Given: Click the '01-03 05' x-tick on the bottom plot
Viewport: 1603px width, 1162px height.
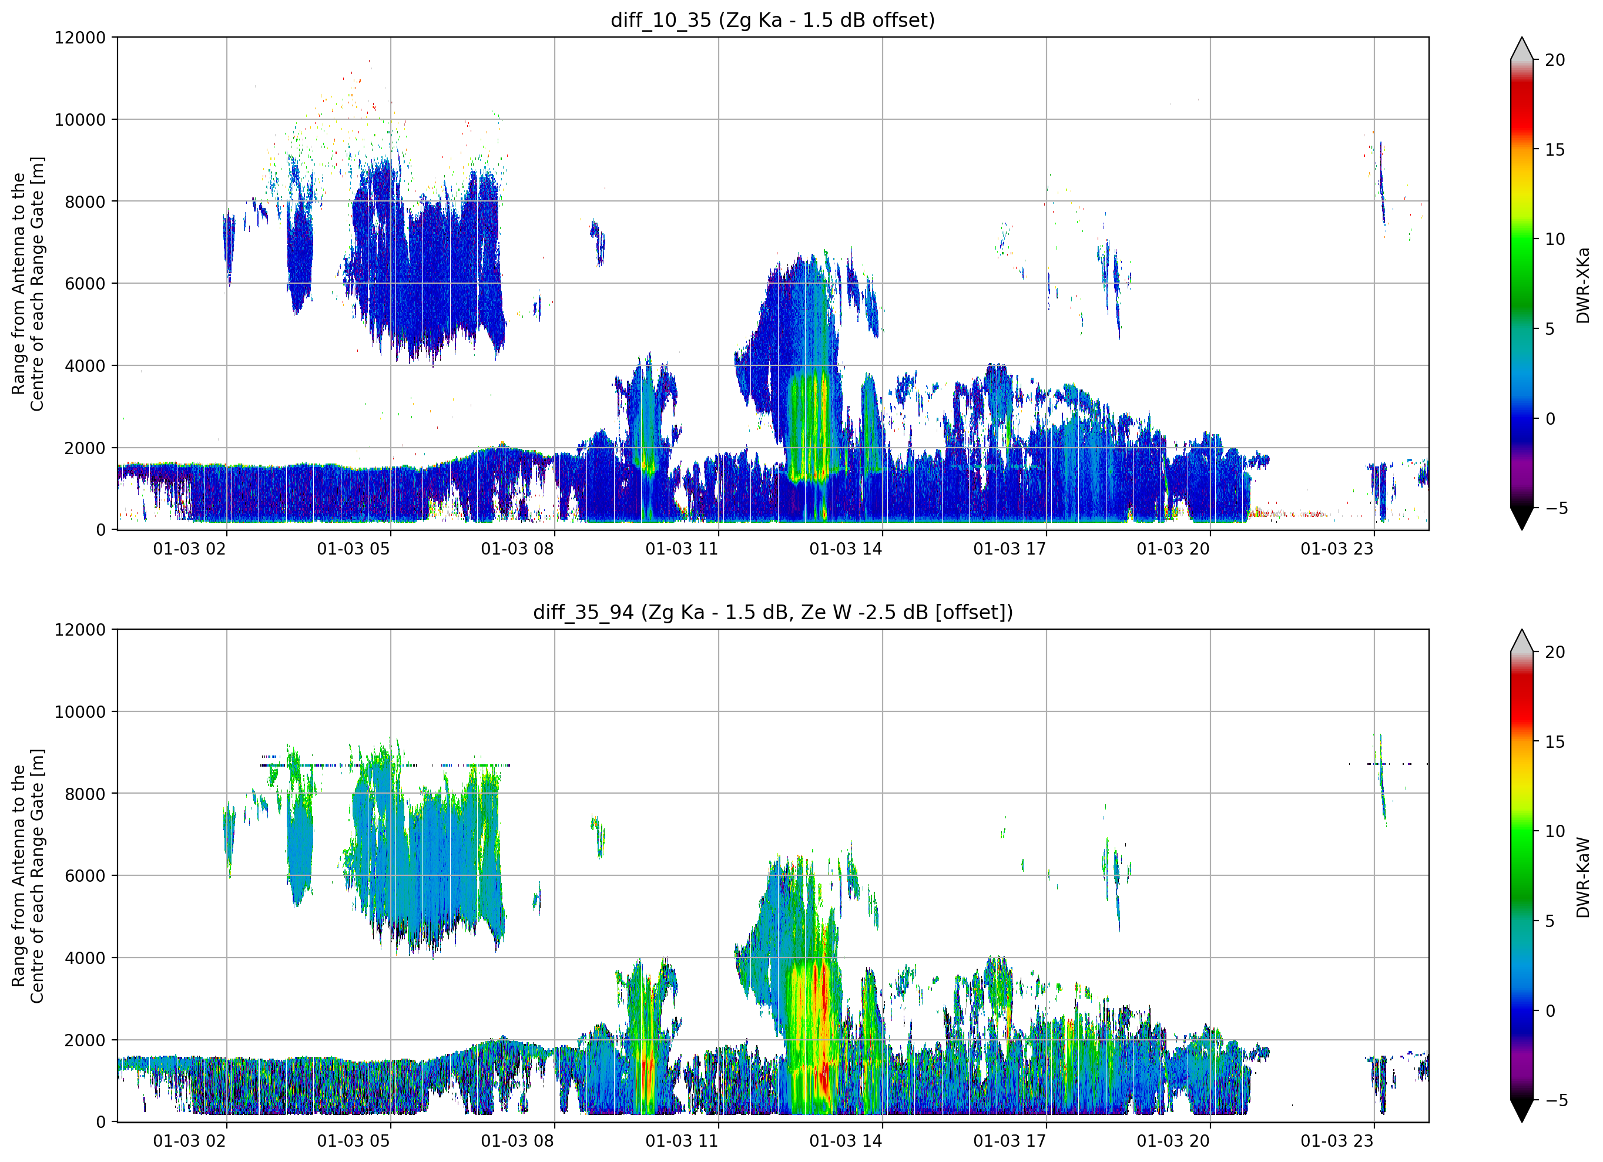Looking at the screenshot, I should 353,1141.
